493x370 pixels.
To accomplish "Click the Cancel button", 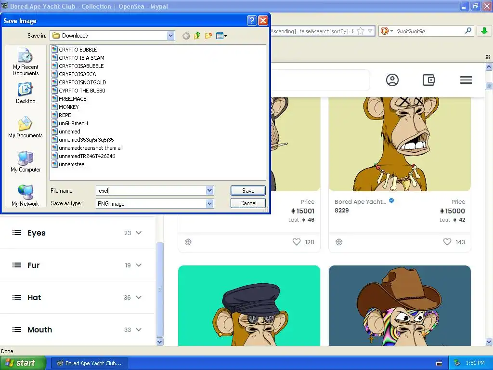I will tap(248, 203).
